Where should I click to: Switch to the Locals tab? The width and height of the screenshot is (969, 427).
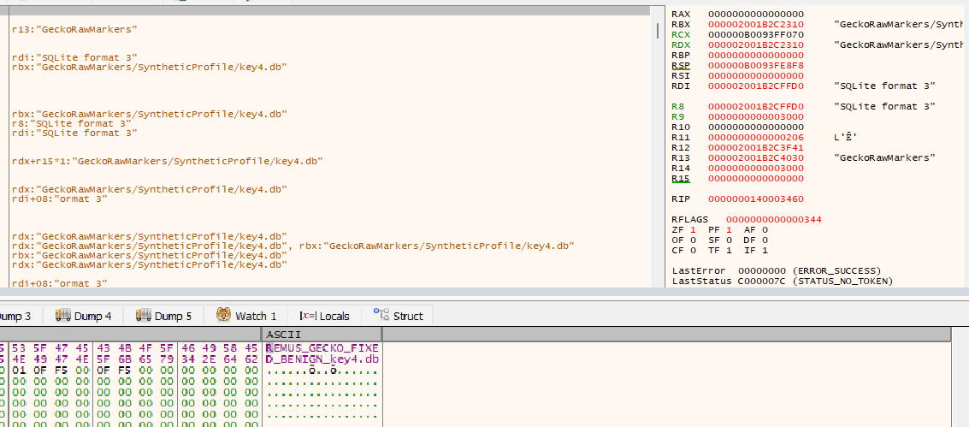click(x=324, y=316)
